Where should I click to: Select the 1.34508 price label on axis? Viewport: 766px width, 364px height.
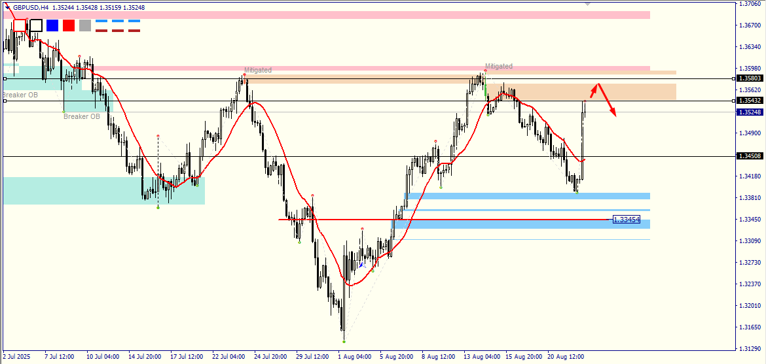pos(750,156)
